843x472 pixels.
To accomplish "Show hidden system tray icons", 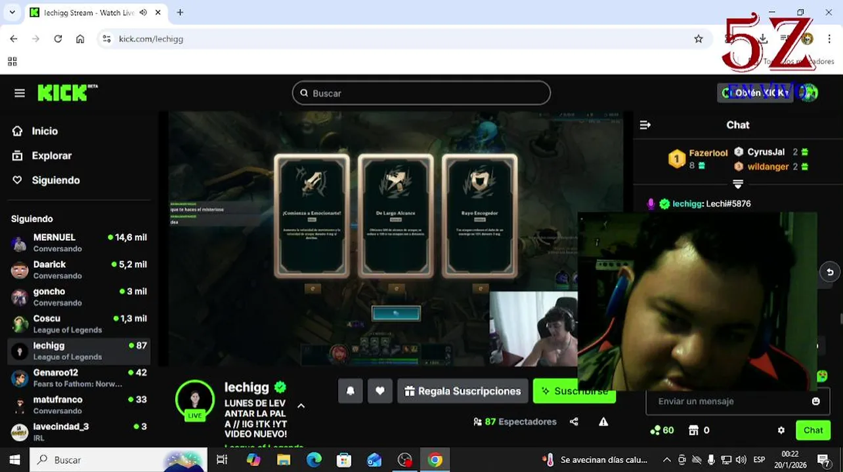I will pos(667,460).
